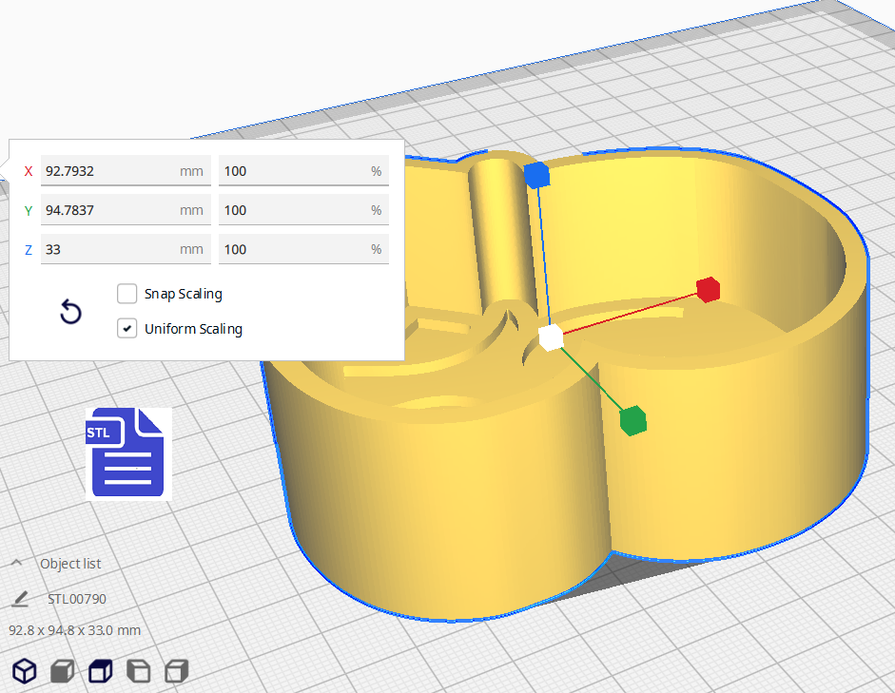
Task: Click the Y scale percent field
Action: pos(293,210)
